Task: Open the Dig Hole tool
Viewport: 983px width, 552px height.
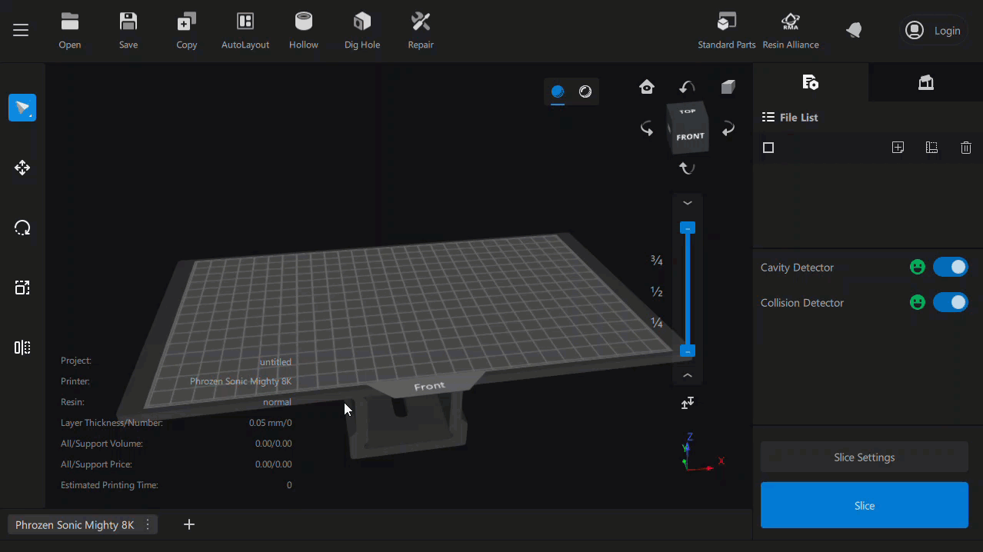Action: [x=362, y=22]
